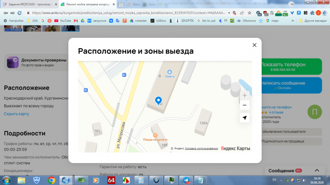The image size is (330, 185).
Task: Close the Задание №2972430 tab
Action: point(56,4)
